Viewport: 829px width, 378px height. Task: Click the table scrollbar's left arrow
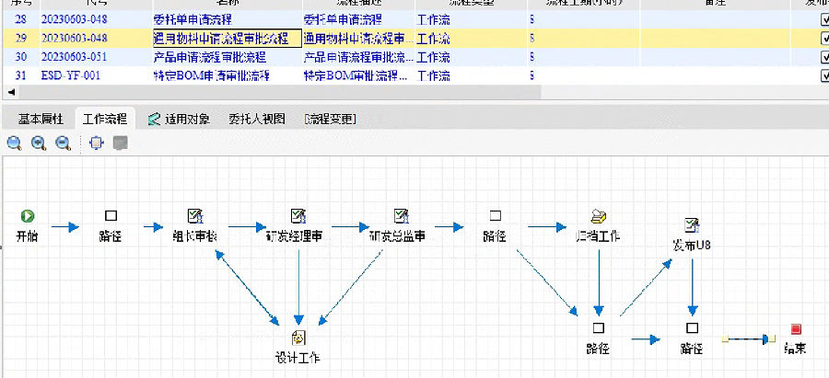pos(11,92)
